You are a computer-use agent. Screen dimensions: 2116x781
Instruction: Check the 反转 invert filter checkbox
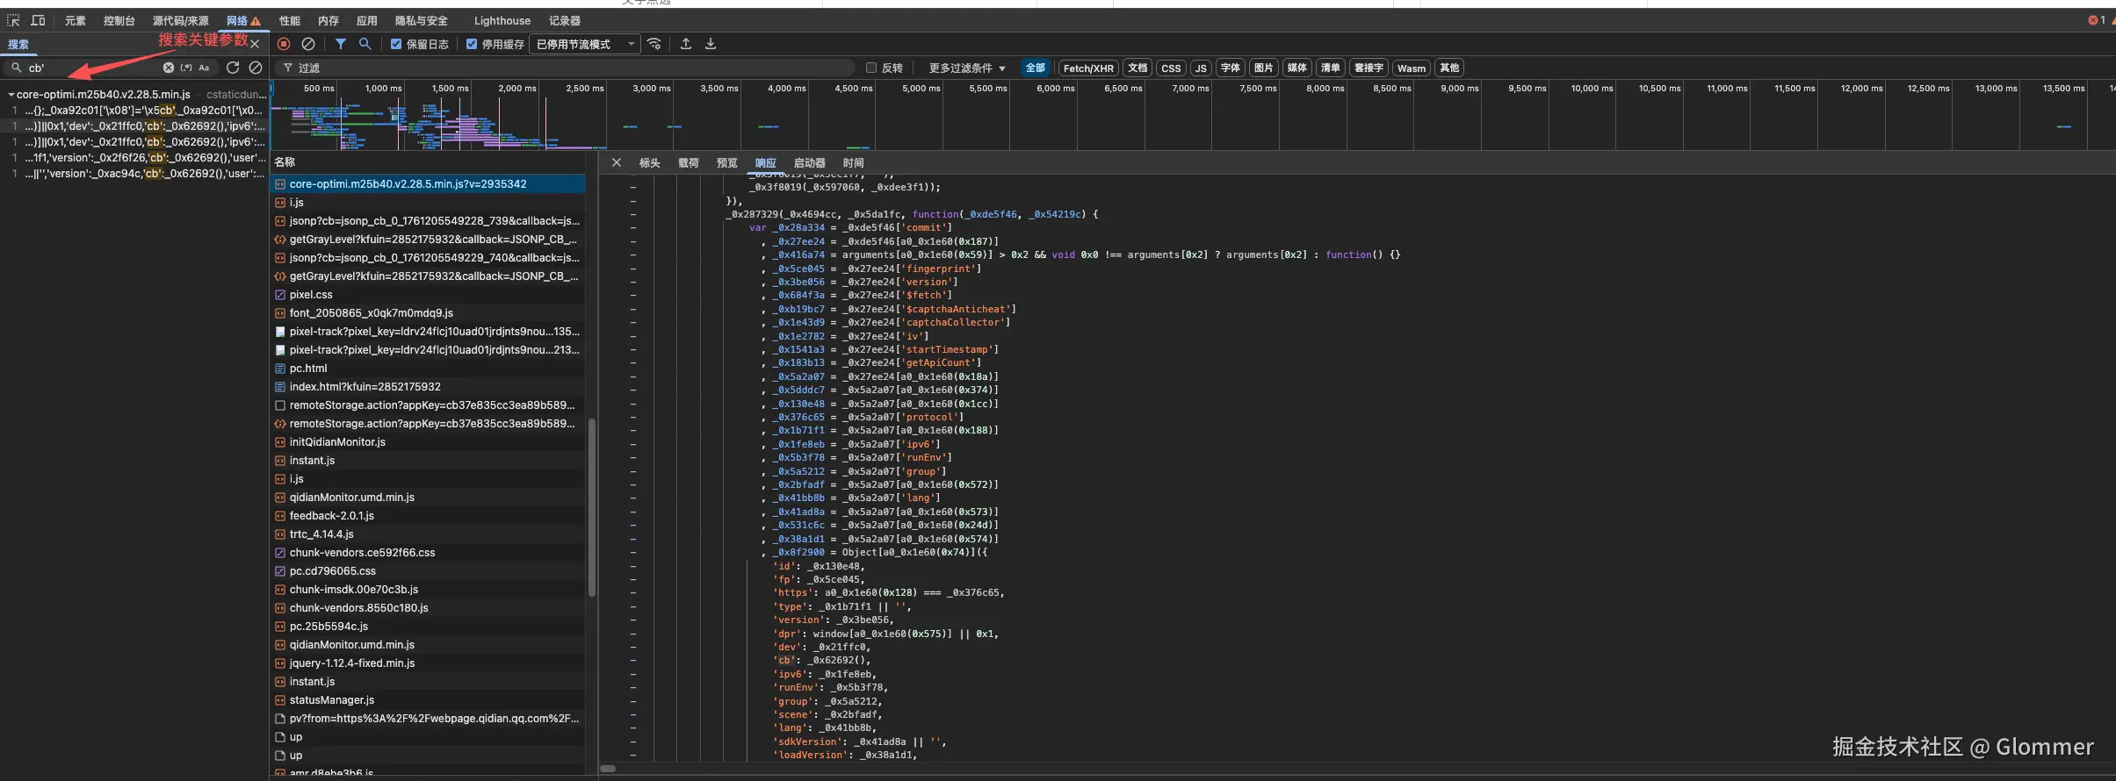[x=871, y=68]
